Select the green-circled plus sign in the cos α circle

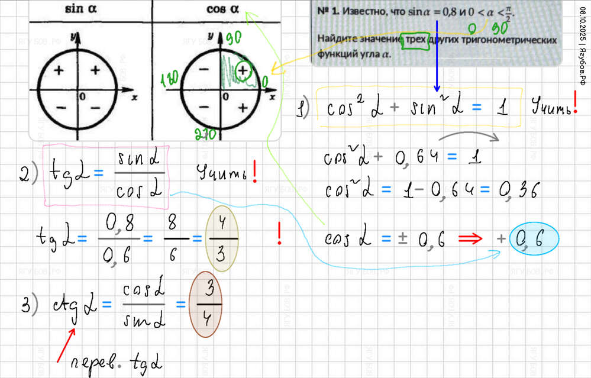point(242,70)
